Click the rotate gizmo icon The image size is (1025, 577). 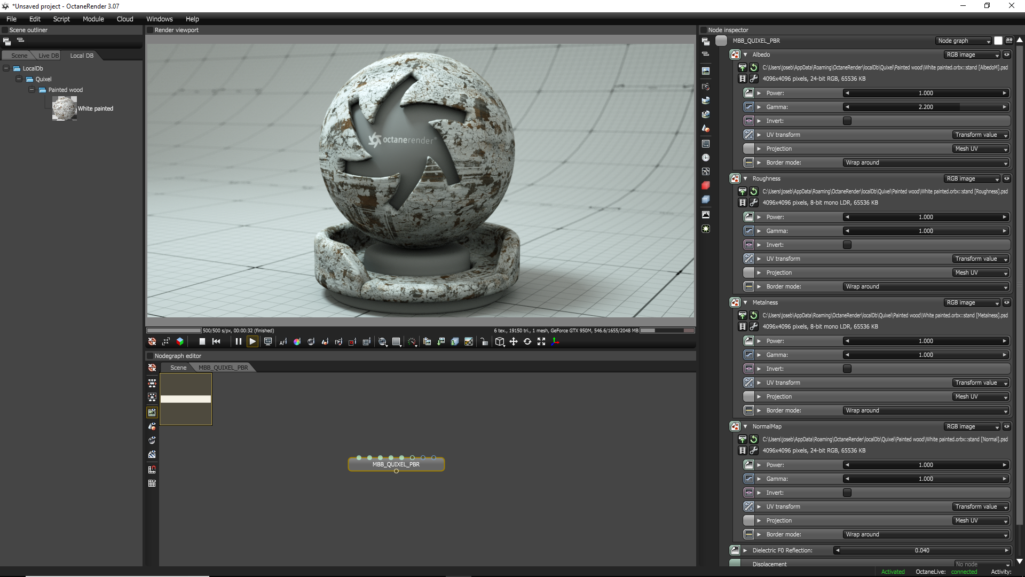(527, 342)
